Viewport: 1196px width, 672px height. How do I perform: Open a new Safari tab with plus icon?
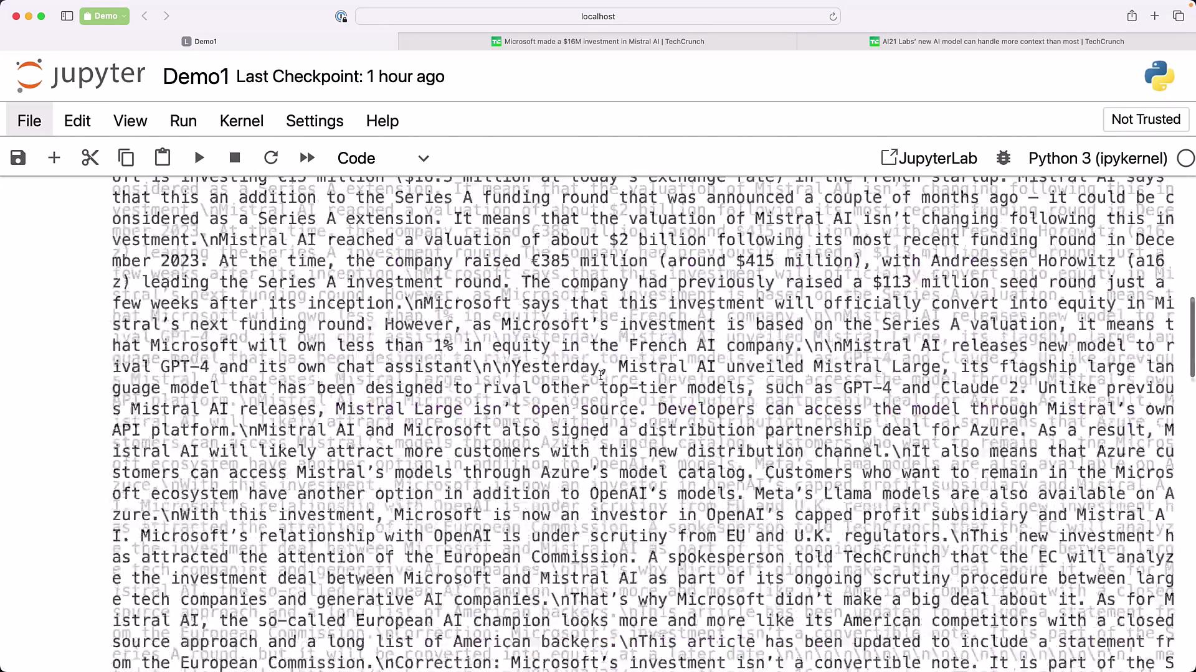[x=1155, y=16]
